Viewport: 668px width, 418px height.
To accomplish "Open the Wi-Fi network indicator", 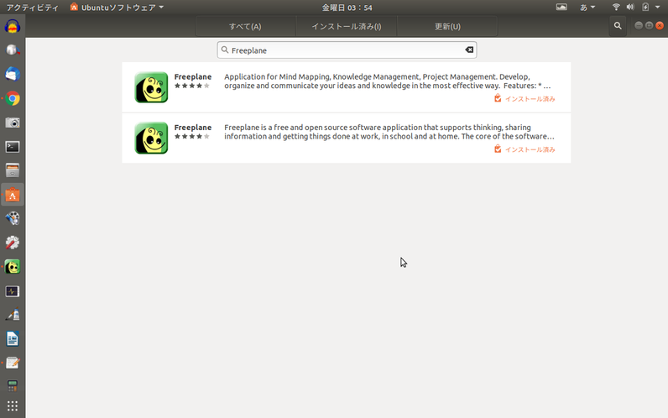I will (x=616, y=8).
